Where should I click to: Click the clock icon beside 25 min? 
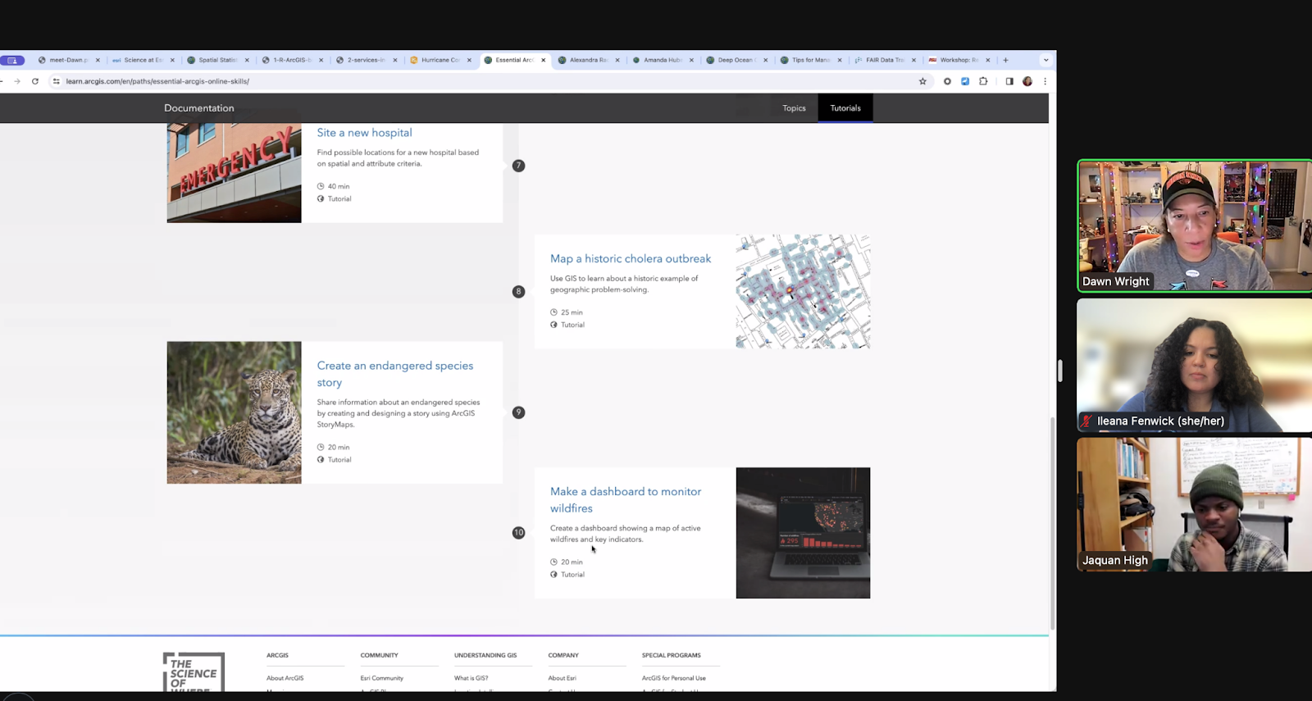point(553,312)
